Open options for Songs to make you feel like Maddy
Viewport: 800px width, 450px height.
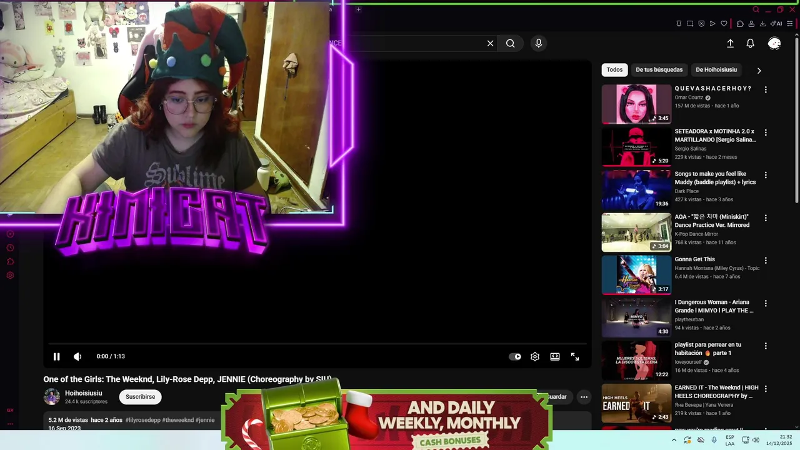(x=766, y=175)
